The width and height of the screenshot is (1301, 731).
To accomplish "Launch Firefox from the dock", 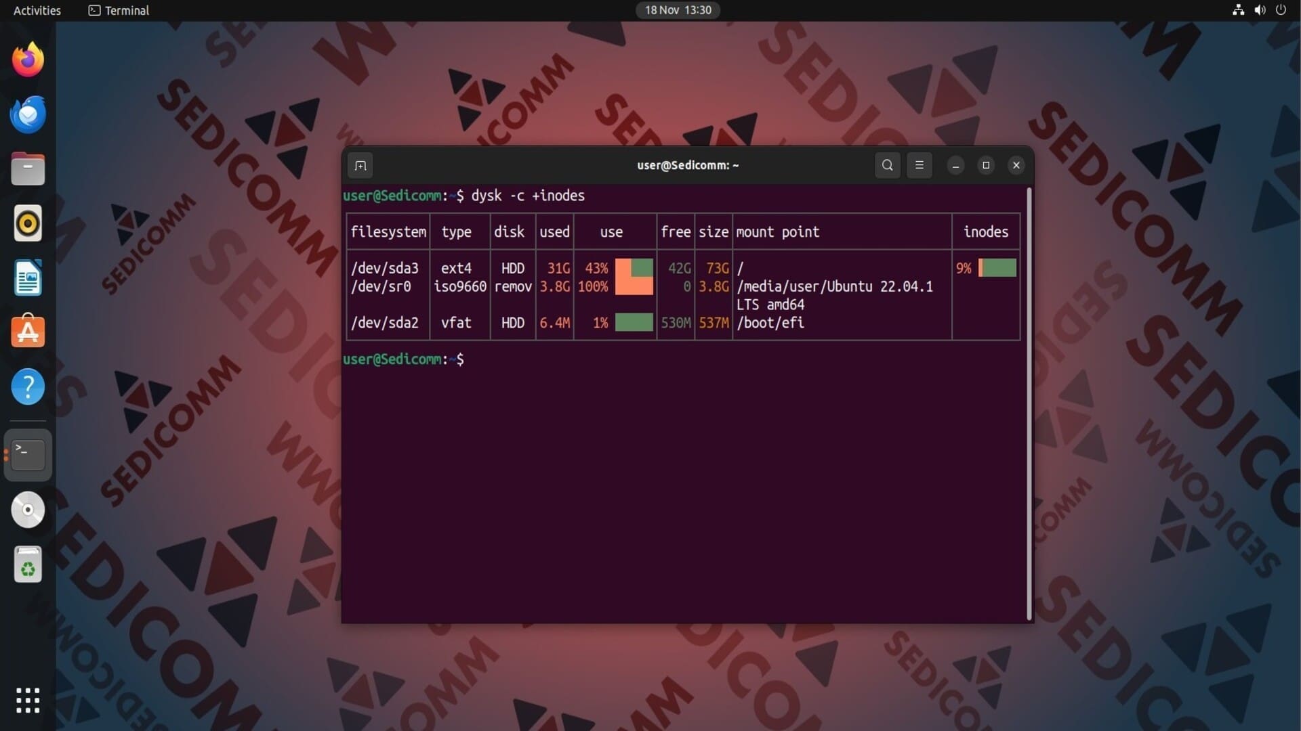I will 28,60.
